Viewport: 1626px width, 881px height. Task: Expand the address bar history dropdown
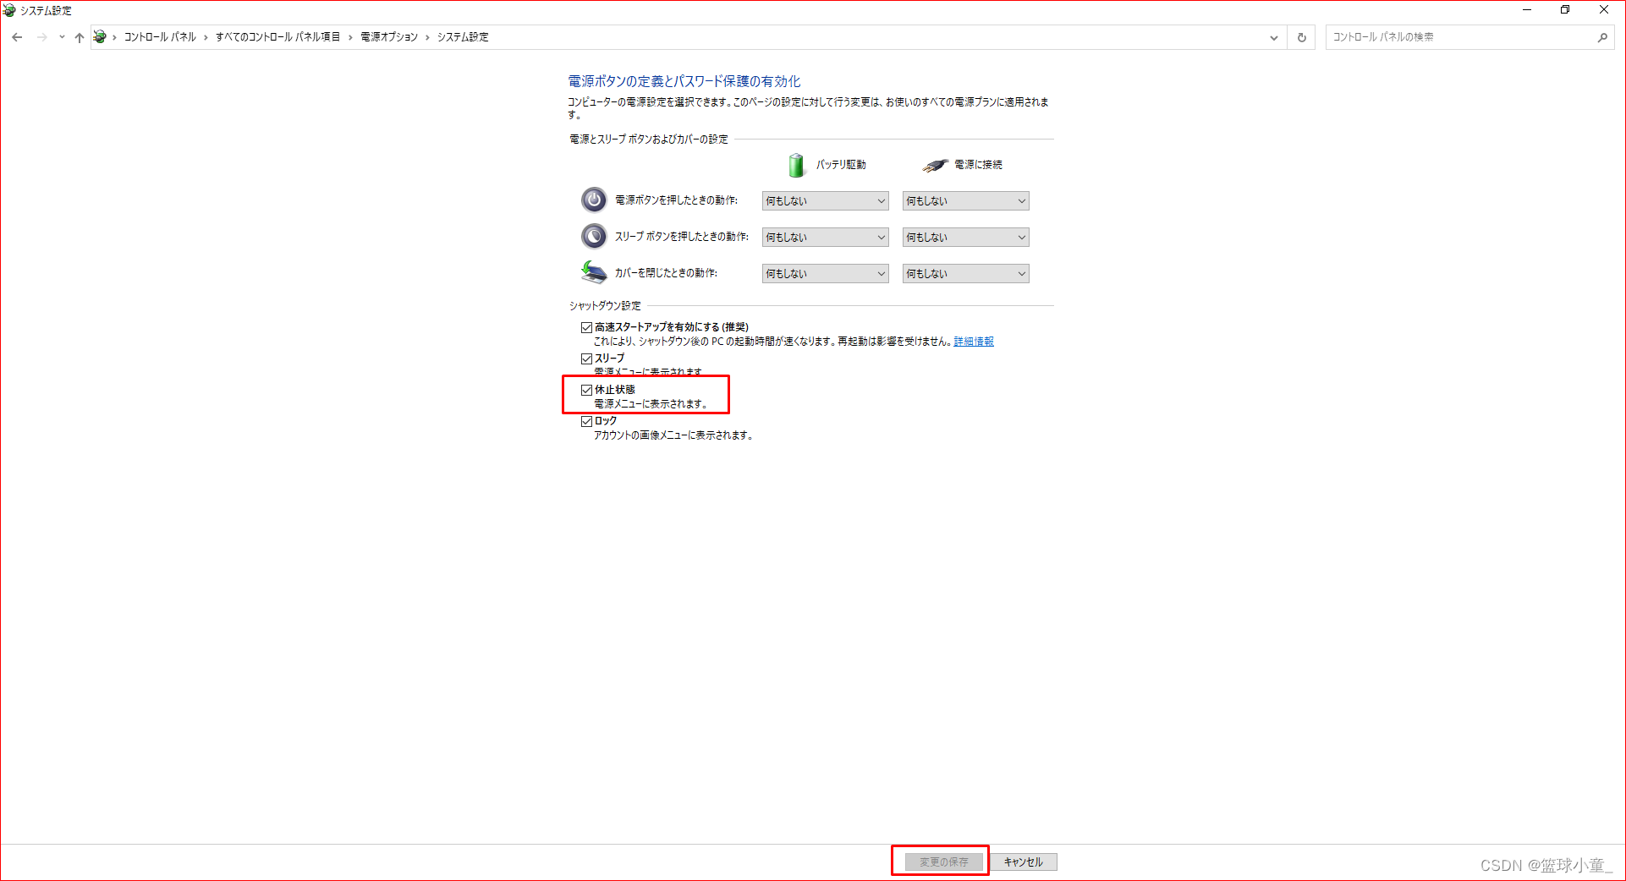tap(1274, 37)
